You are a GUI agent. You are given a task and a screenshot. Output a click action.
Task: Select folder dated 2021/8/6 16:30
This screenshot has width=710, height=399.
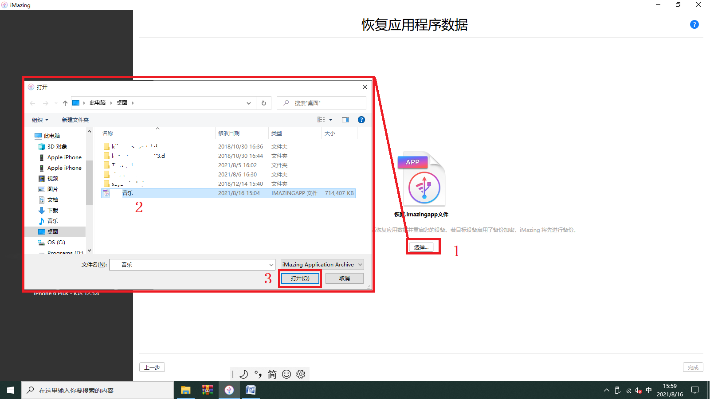(228, 174)
